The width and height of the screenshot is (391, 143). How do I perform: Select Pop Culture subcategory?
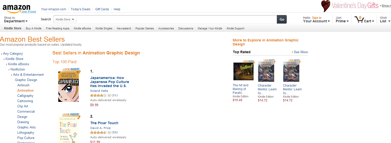[26, 138]
